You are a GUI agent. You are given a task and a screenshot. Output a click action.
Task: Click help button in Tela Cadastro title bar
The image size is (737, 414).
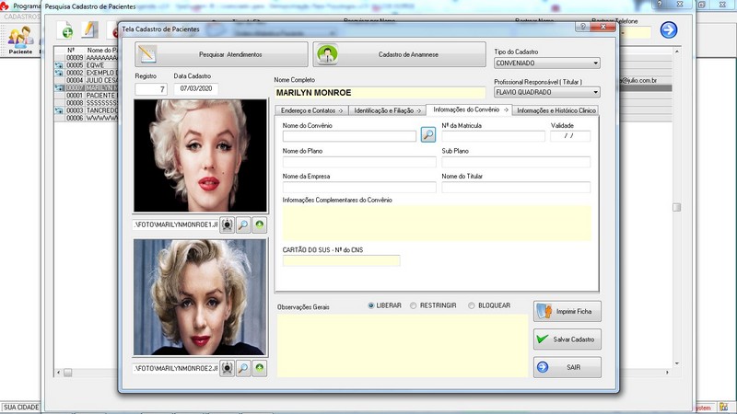pyautogui.click(x=583, y=27)
